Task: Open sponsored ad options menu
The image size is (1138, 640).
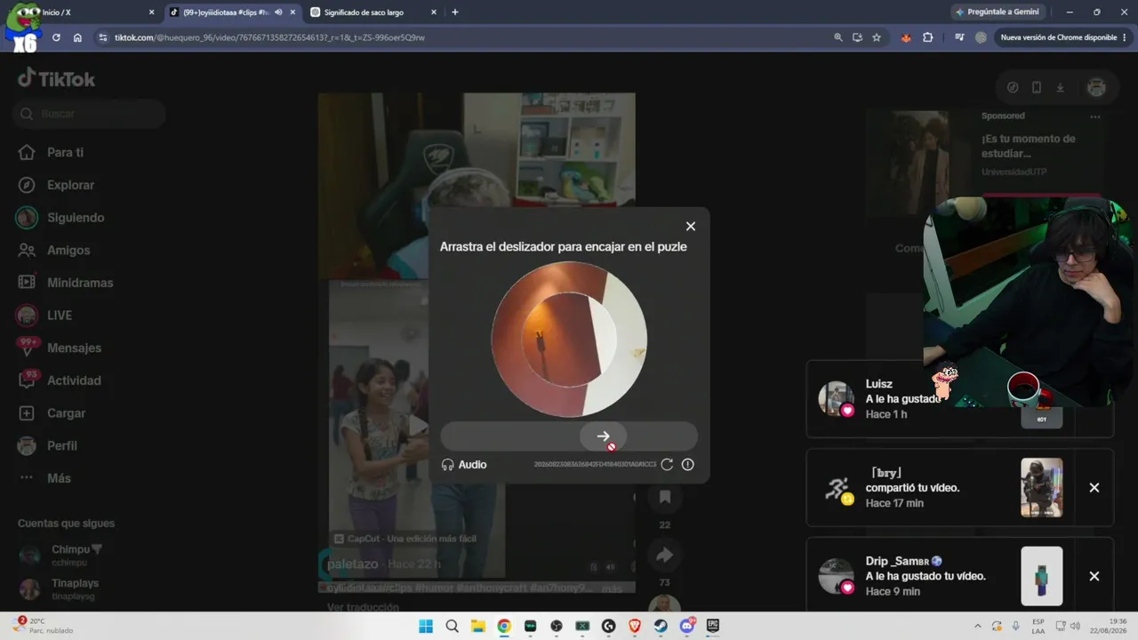Action: click(1095, 116)
